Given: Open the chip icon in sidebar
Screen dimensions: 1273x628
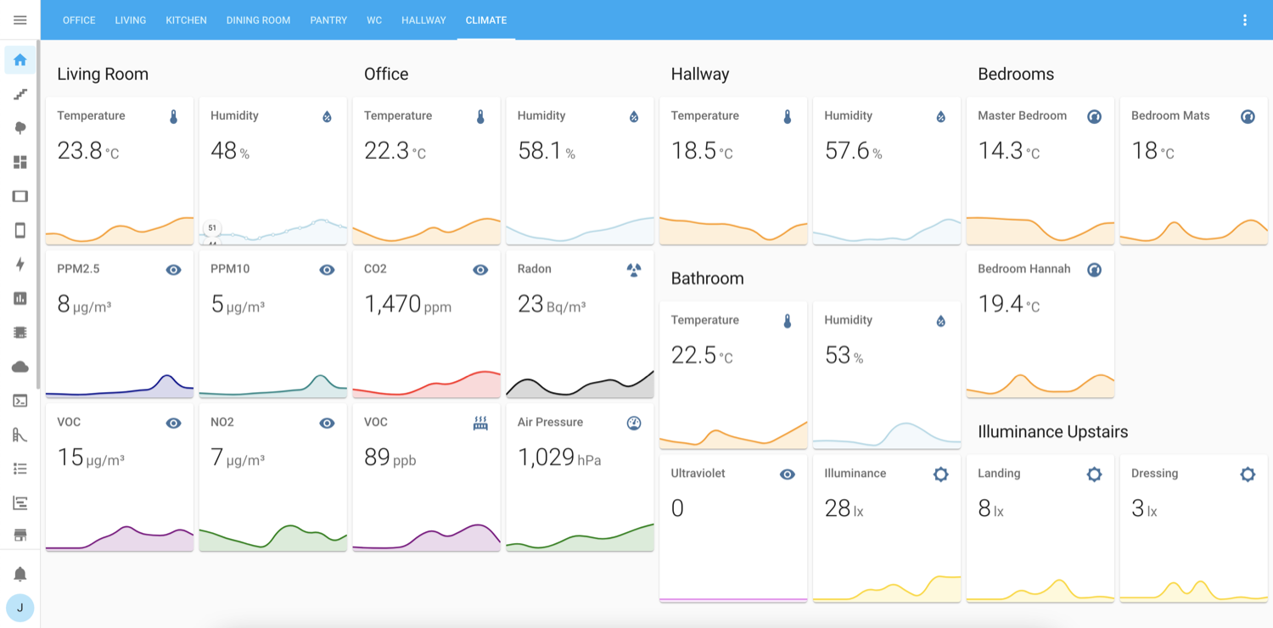Looking at the screenshot, I should tap(20, 333).
